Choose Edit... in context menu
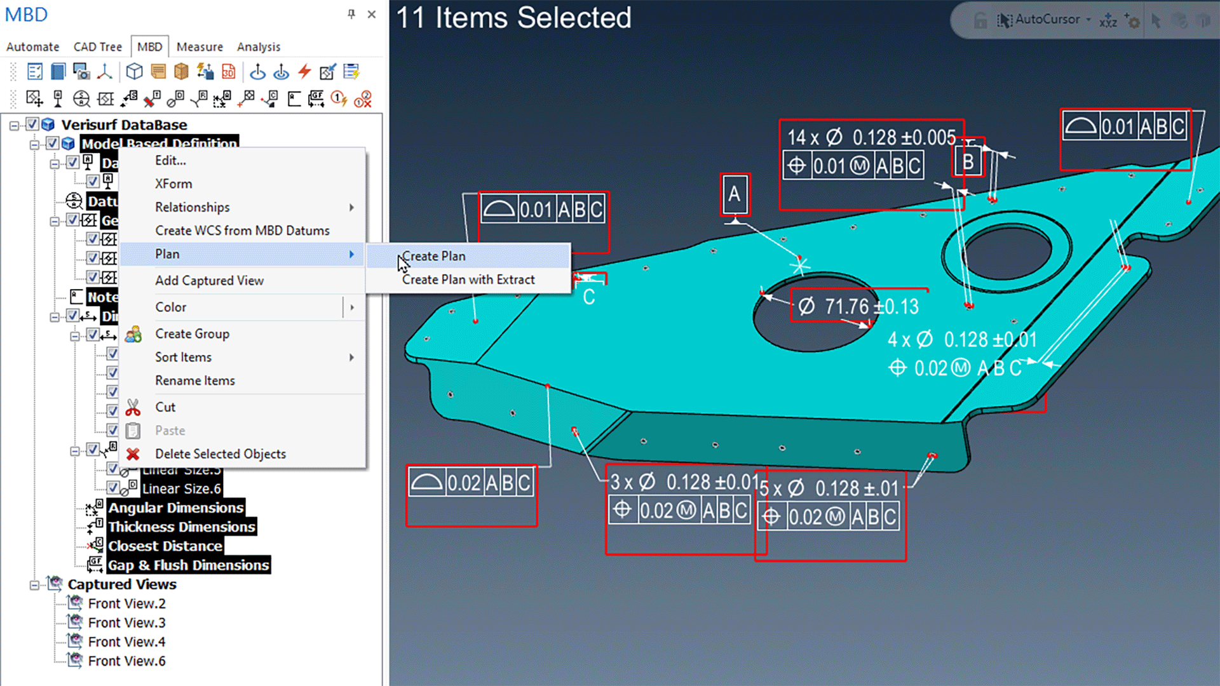1220x686 pixels. [x=242, y=161]
